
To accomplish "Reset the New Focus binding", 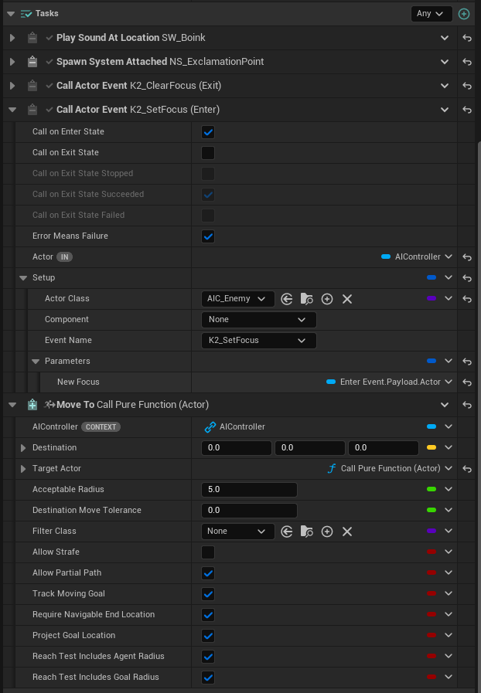I will [467, 382].
